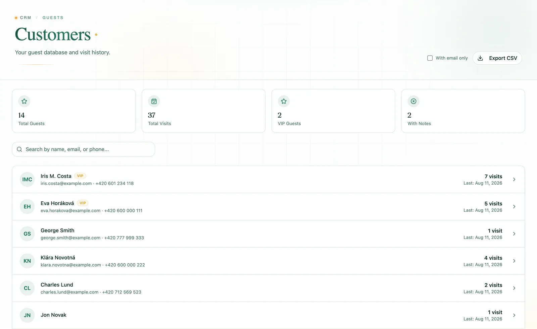The image size is (537, 329).
Task: Click the CL avatar for Charles Lund
Action: pyautogui.click(x=27, y=288)
